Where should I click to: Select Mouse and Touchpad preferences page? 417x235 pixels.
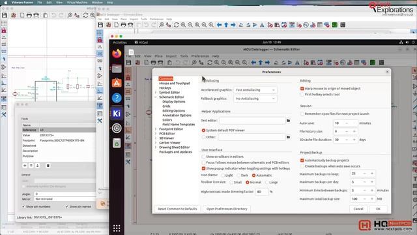(175, 84)
